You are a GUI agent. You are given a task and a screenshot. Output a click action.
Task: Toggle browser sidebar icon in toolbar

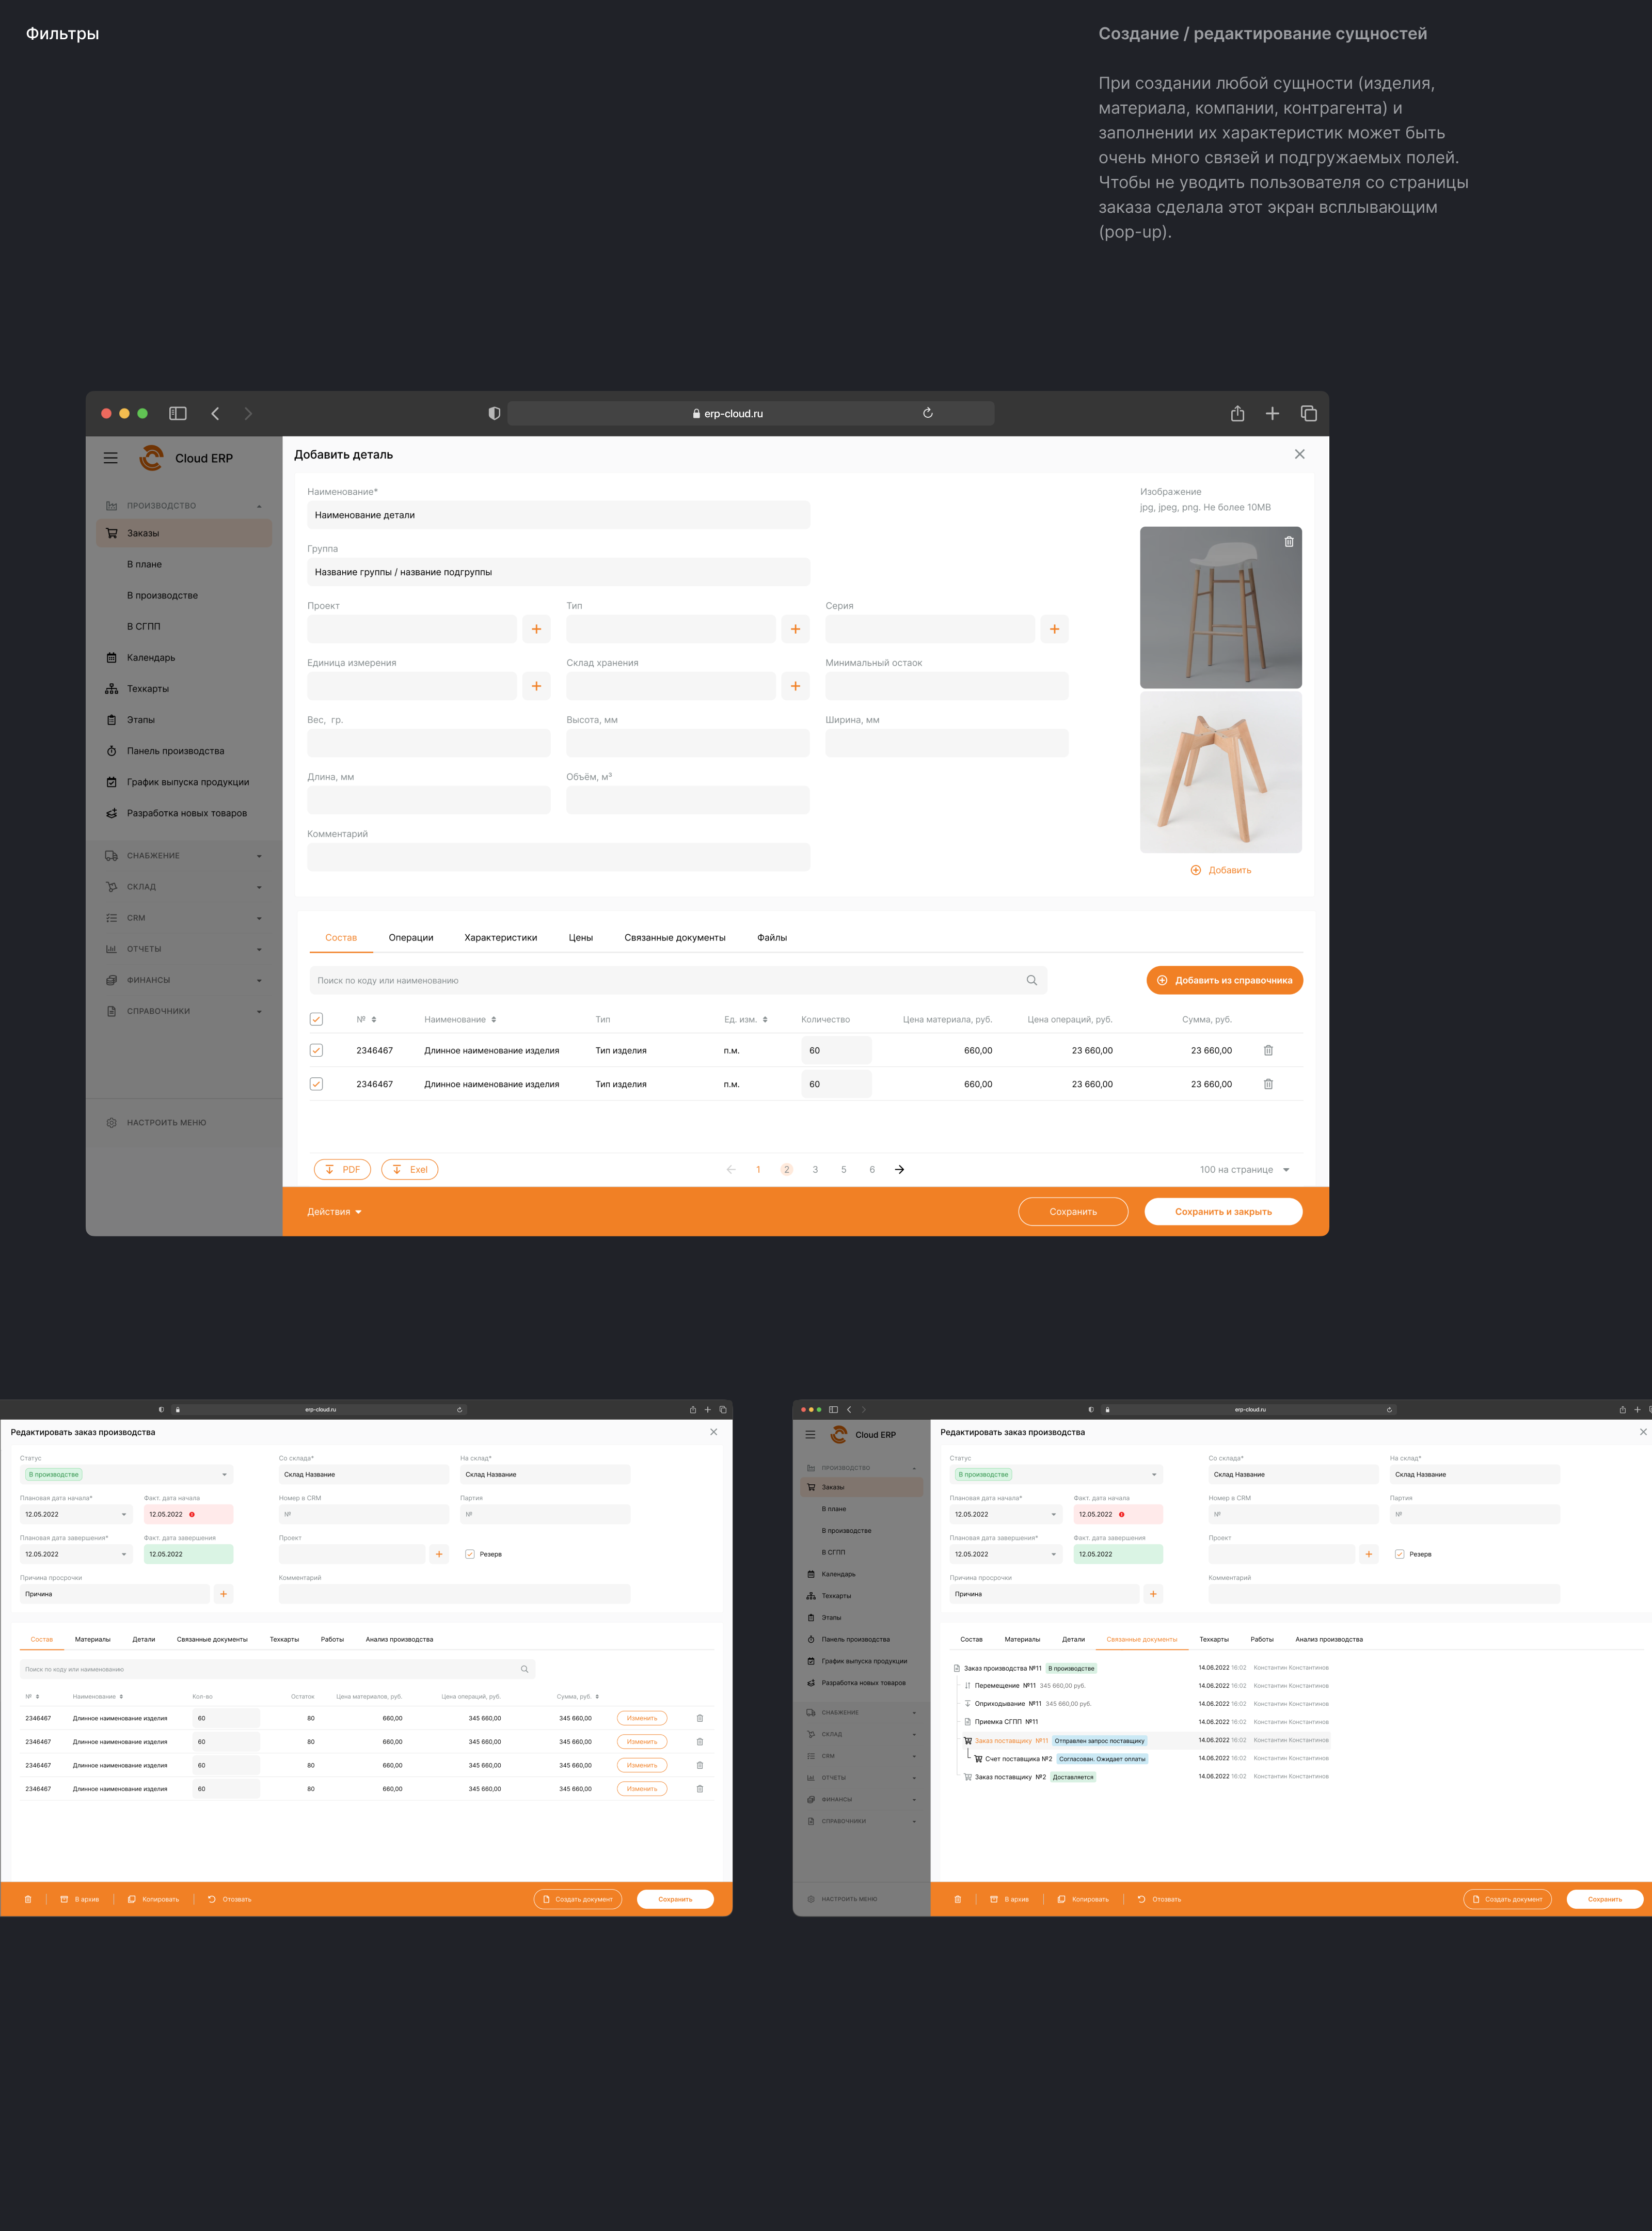(178, 413)
